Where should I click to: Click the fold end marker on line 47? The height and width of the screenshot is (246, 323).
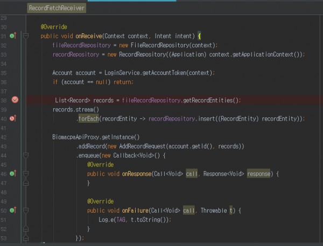point(26,182)
